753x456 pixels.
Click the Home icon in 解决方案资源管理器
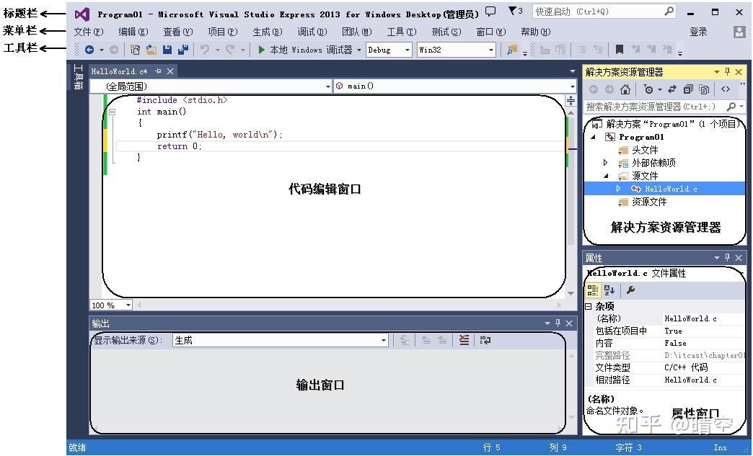point(625,89)
